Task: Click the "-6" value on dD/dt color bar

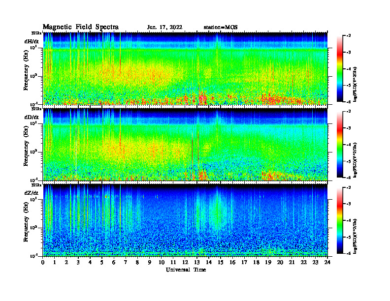Action: 349,178
